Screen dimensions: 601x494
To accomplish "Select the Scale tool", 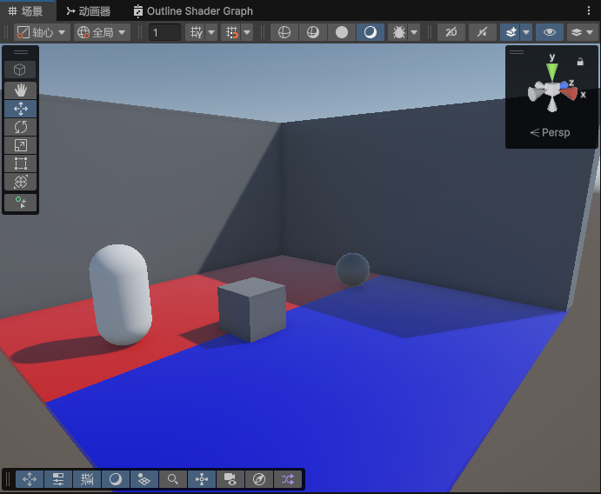I will (21, 145).
